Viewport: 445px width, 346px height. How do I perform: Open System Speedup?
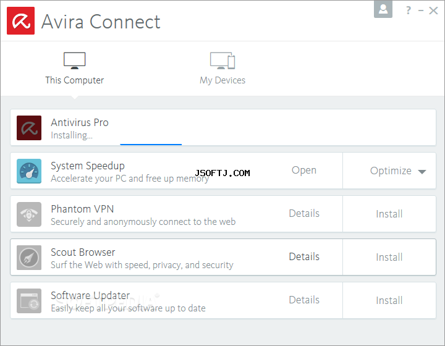(x=304, y=170)
